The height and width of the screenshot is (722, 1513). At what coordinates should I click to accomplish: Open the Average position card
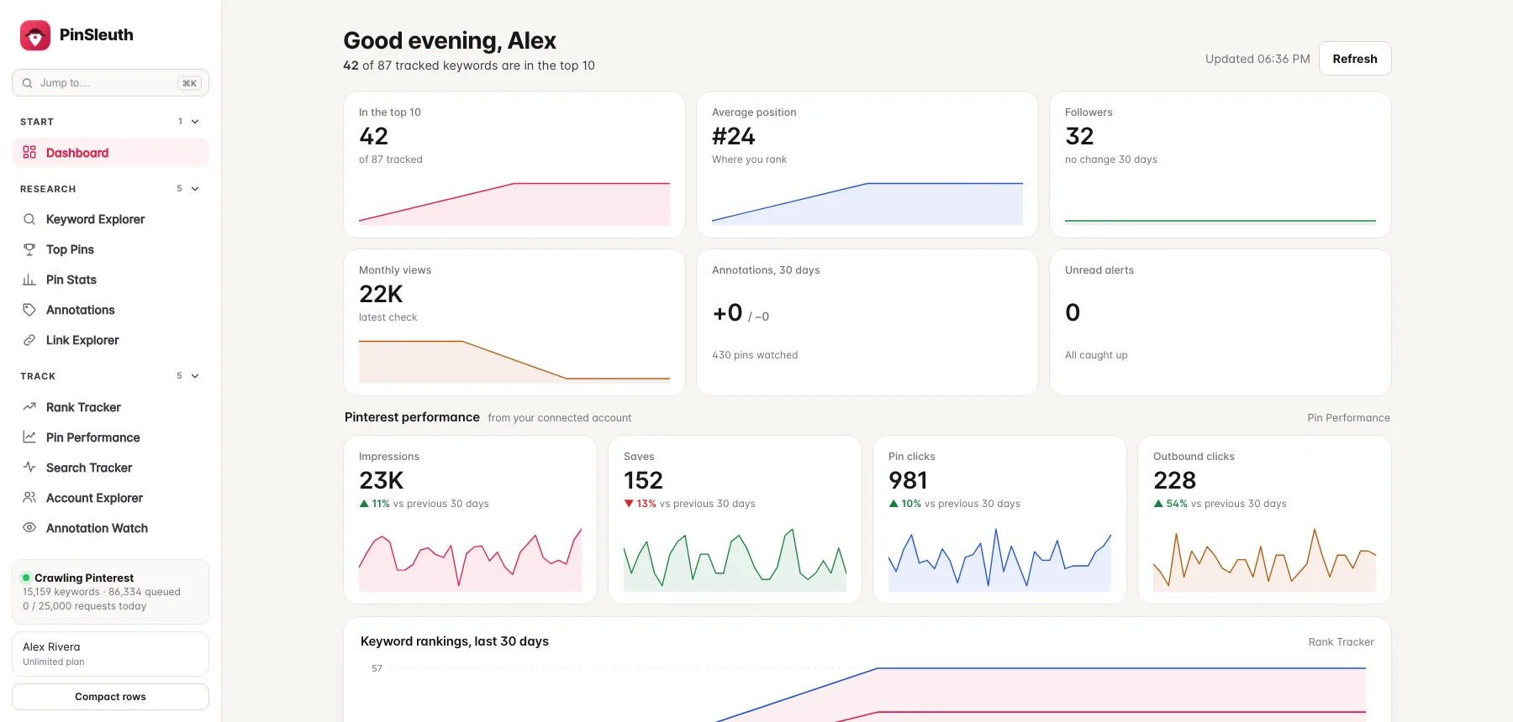(x=867, y=165)
